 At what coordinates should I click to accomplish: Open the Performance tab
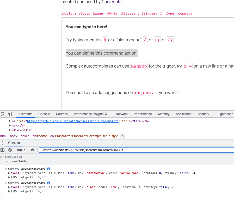[143, 114]
